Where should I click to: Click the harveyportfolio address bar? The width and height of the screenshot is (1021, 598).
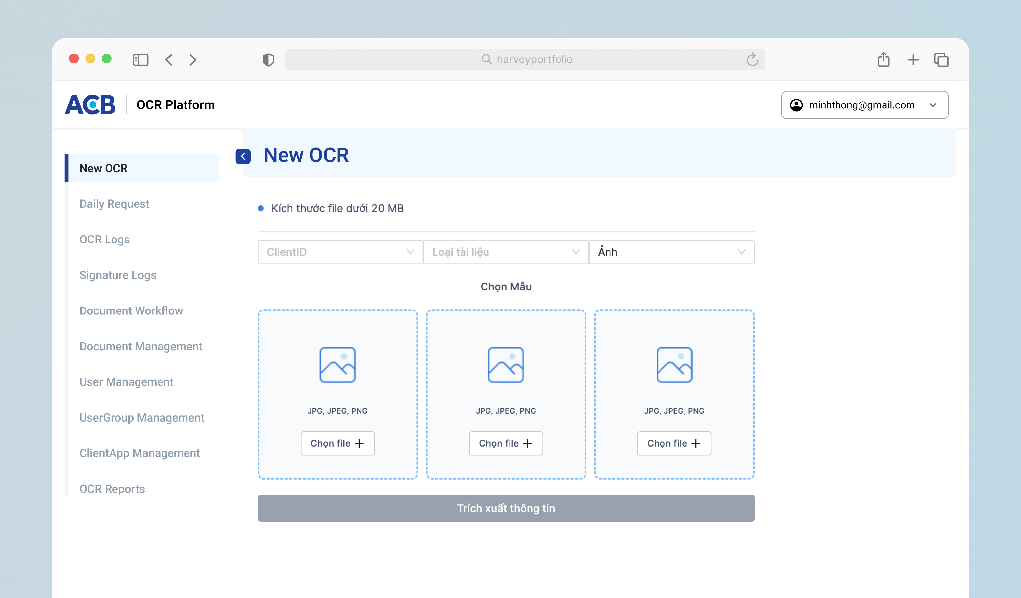(525, 59)
